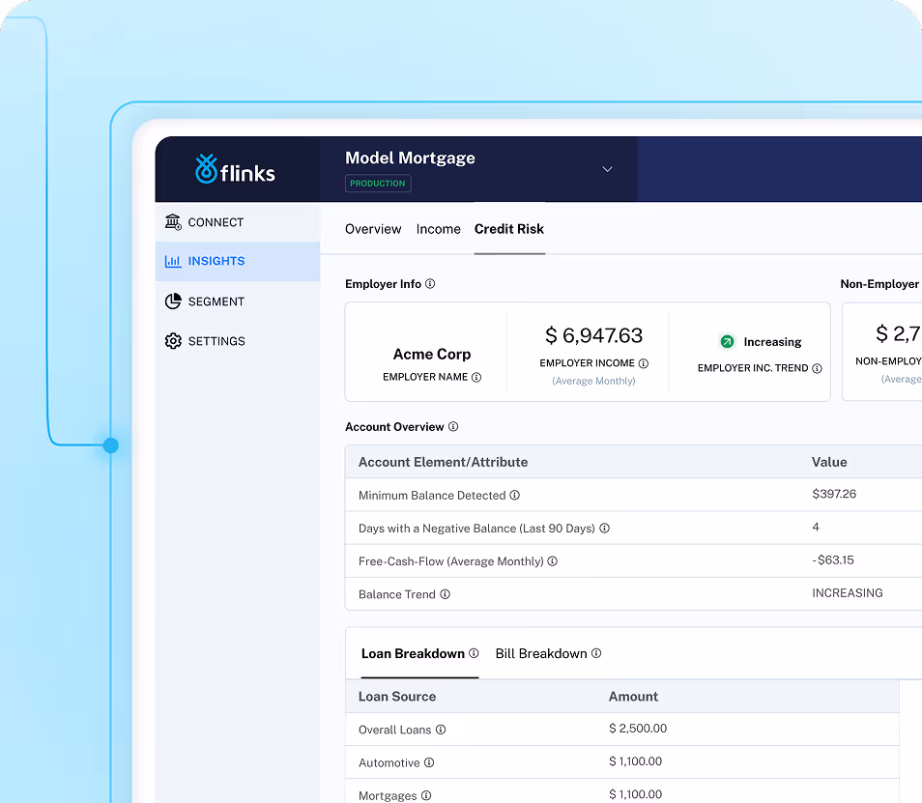This screenshot has height=803, width=922.
Task: Click the Account Element/Attribute column header
Action: click(443, 462)
